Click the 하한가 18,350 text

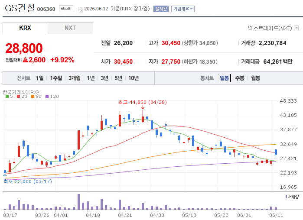pos(200,61)
